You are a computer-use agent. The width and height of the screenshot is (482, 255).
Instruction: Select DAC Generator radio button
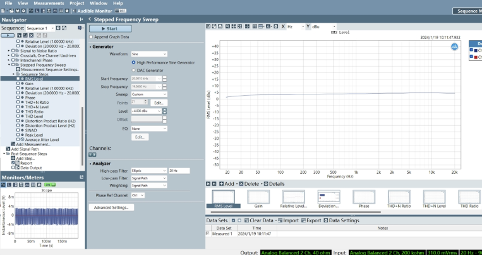point(133,70)
